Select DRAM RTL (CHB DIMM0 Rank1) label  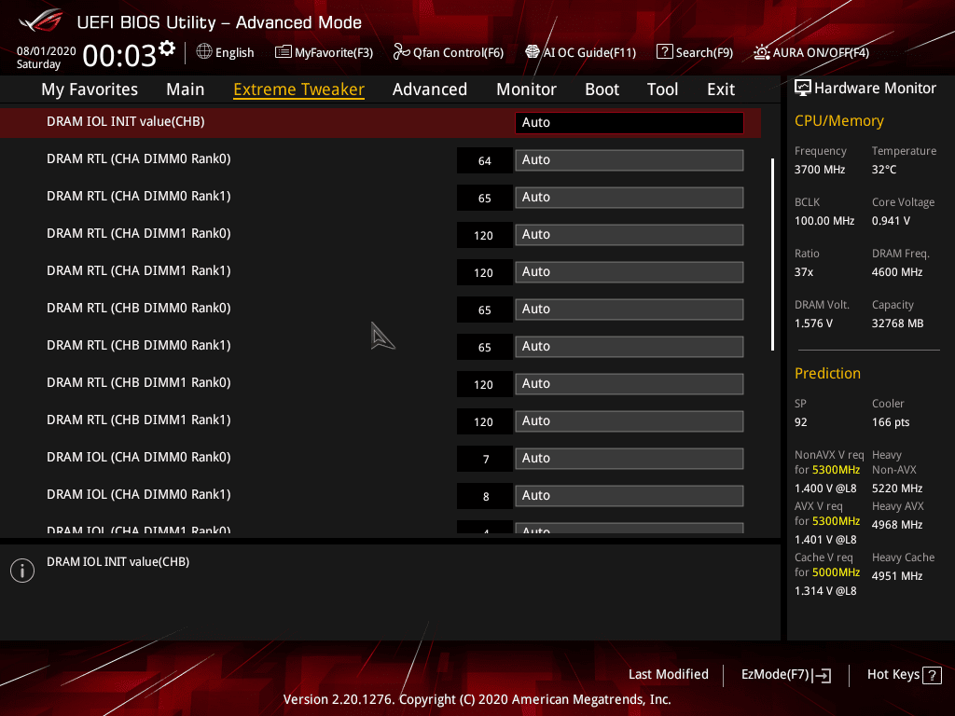(139, 345)
